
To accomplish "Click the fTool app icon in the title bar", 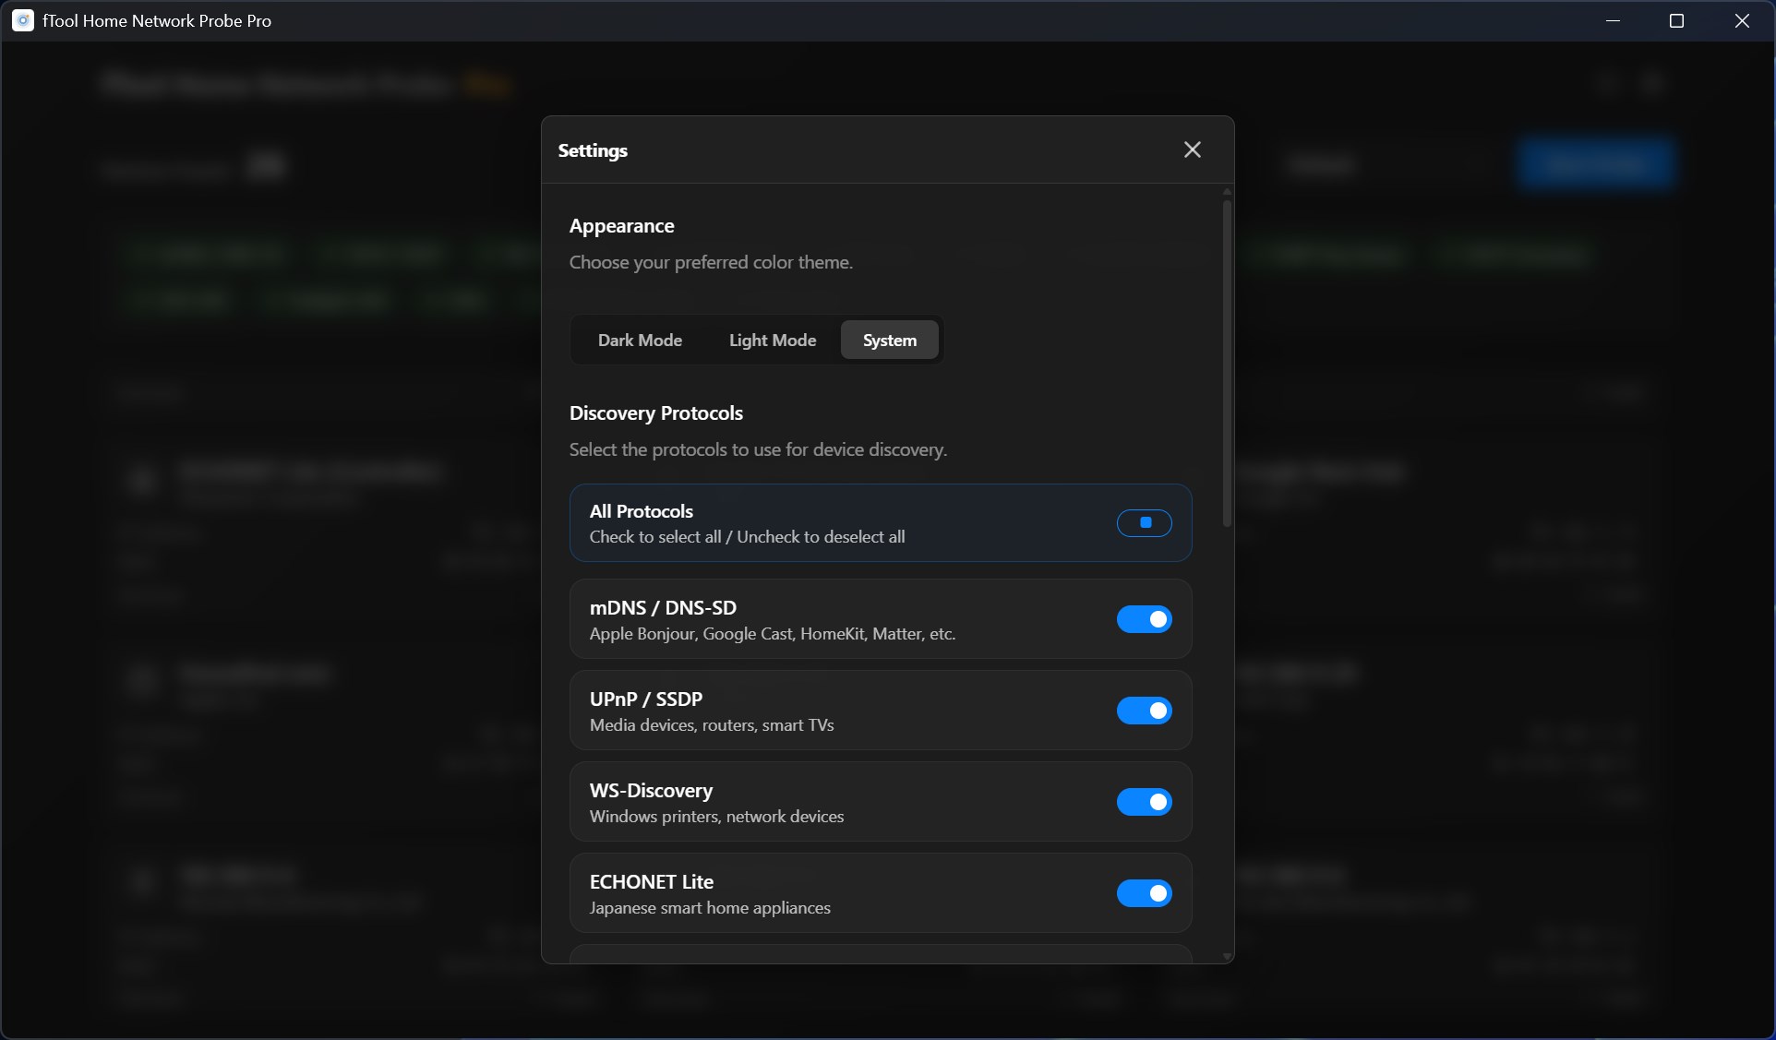I will pyautogui.click(x=22, y=20).
